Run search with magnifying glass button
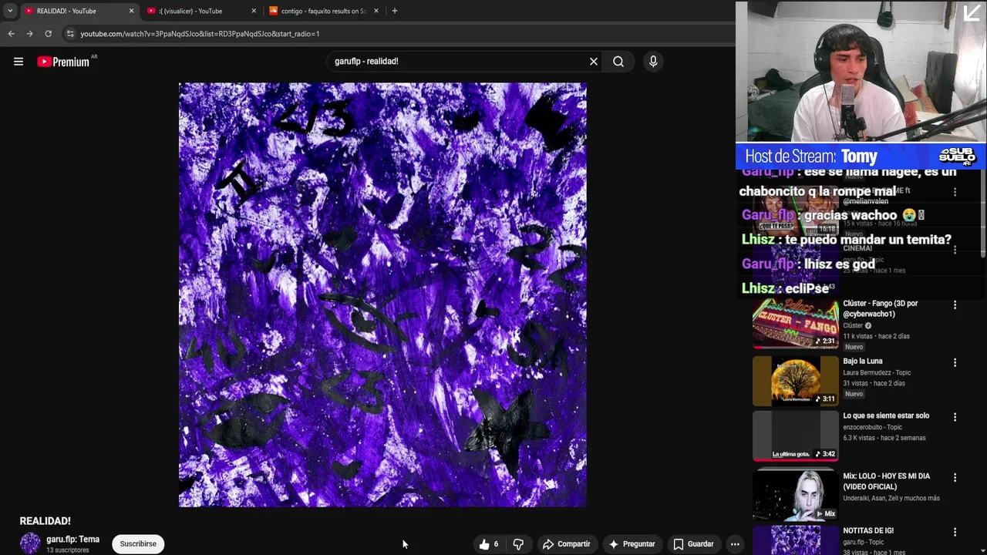Viewport: 987px width, 555px height. [x=618, y=62]
